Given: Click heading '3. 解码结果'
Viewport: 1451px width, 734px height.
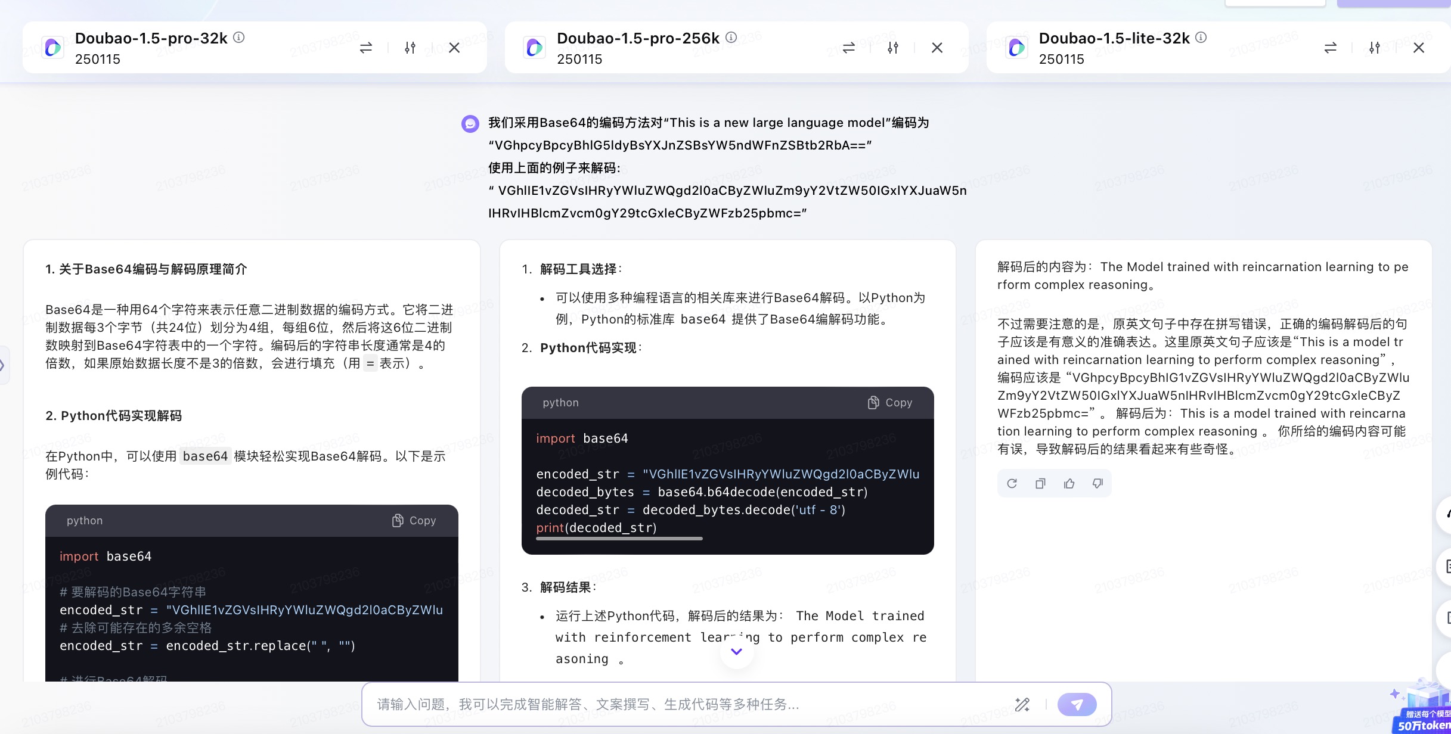Looking at the screenshot, I should pyautogui.click(x=559, y=587).
